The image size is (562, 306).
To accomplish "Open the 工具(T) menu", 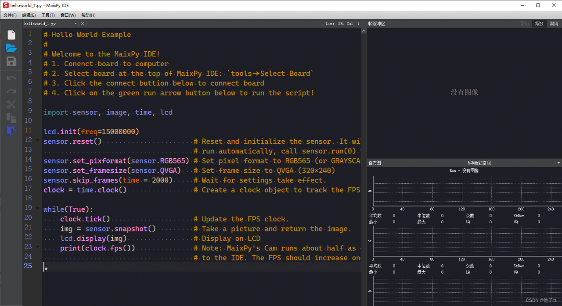I will (48, 15).
